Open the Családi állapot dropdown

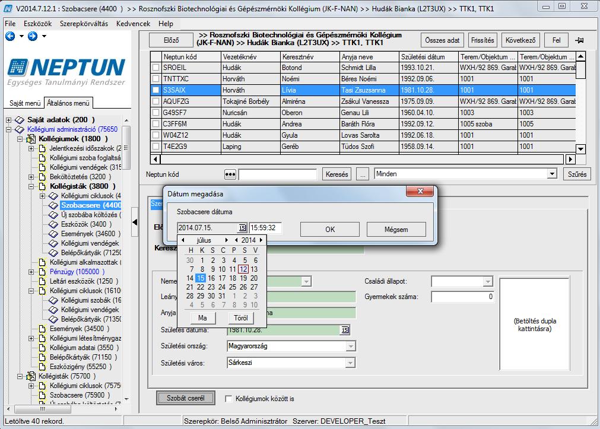coord(487,282)
